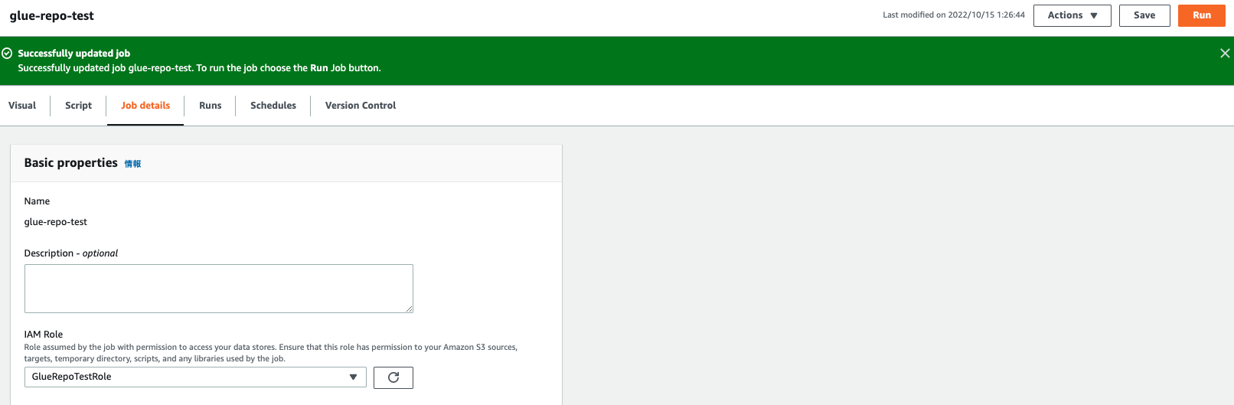Switch to the Script tab
1234x405 pixels.
click(78, 106)
